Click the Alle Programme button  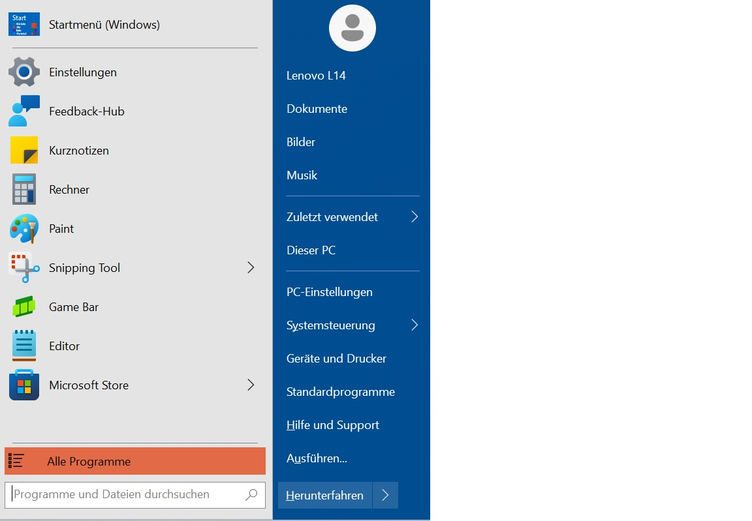tap(134, 461)
